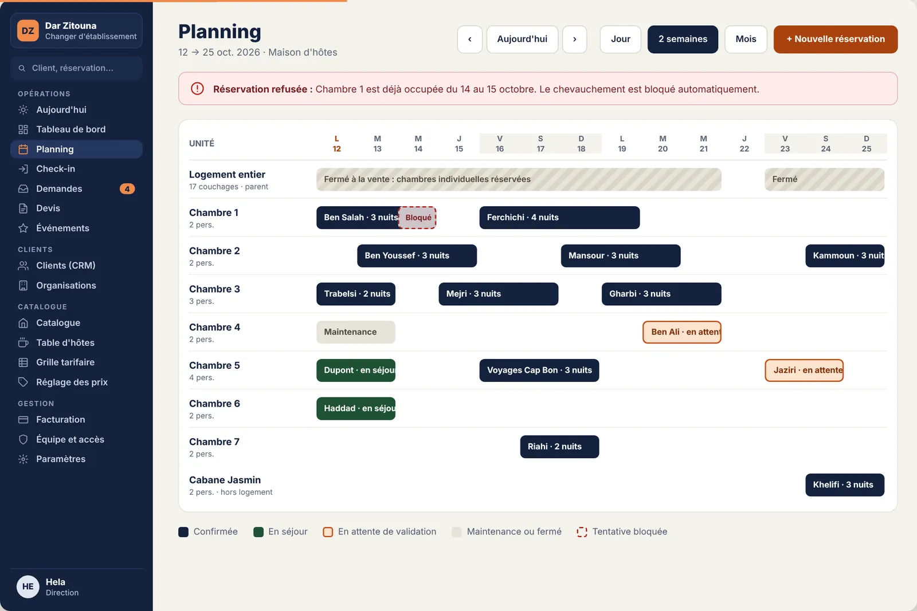
Task: Click the Maintenance block in Chambre 4
Action: coord(356,332)
